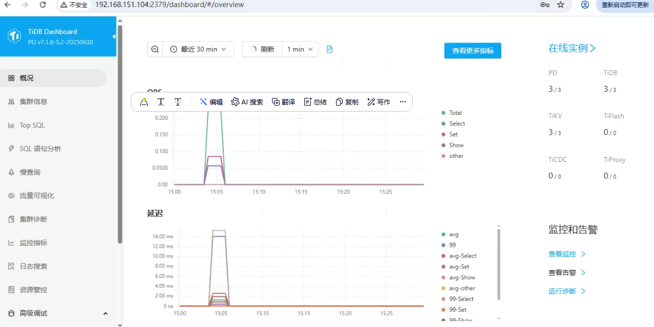Viewport: 654px width, 327px height.
Task: Toggle the avg latency legend item
Action: tap(450, 235)
